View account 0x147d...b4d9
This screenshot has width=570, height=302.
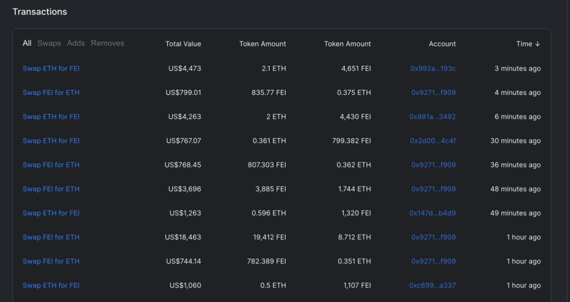(x=433, y=213)
